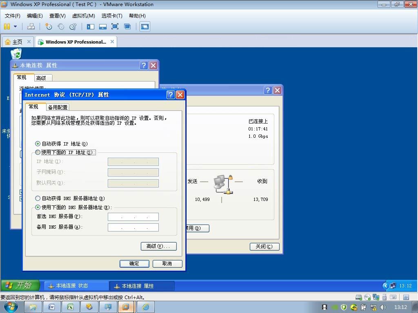This screenshot has height=313, width=418.
Task: Click help button in 本地连接 属性 window
Action: pyautogui.click(x=144, y=66)
